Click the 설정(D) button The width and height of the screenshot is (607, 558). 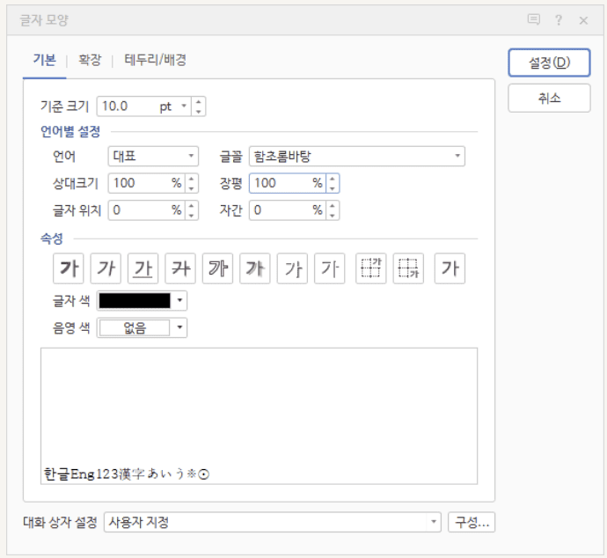point(549,62)
